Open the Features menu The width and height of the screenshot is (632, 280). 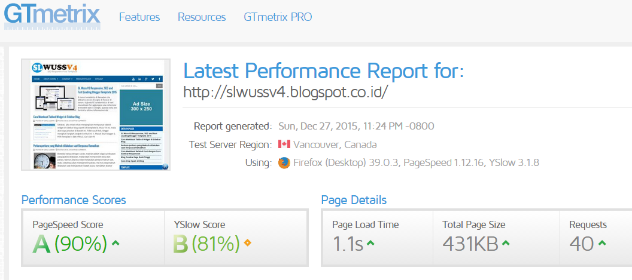tap(139, 17)
